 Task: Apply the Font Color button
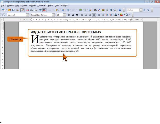[116, 15]
